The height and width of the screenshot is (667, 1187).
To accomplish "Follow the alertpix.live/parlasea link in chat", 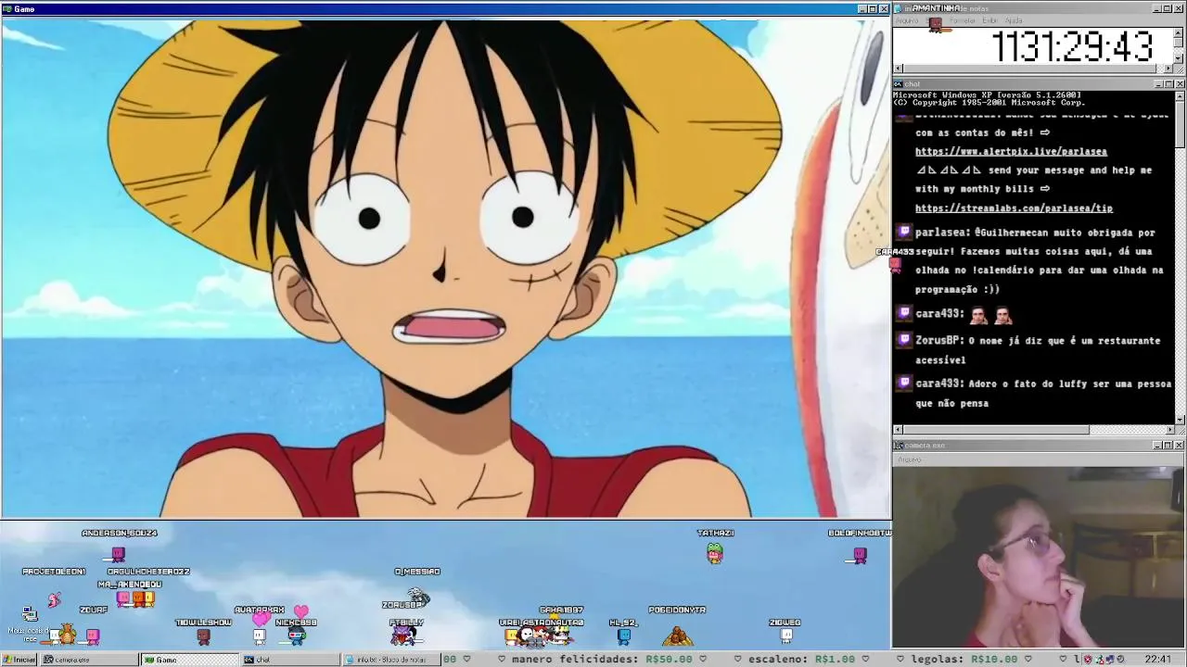I will pyautogui.click(x=1011, y=151).
